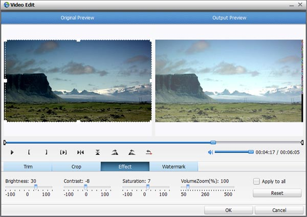
Task: Mute audio via the speaker icon
Action: [210, 152]
